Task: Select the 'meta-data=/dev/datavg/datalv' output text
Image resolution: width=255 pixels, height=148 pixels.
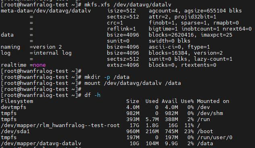Action: pos(46,11)
